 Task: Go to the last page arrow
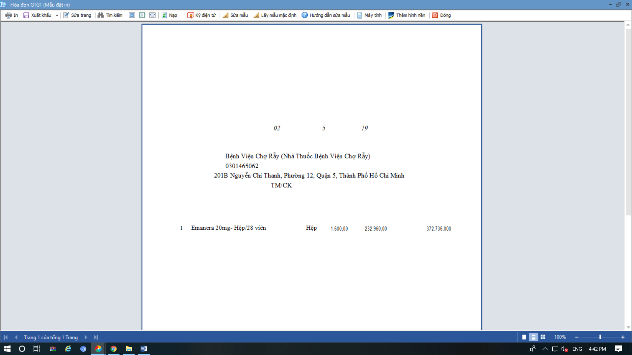96,337
